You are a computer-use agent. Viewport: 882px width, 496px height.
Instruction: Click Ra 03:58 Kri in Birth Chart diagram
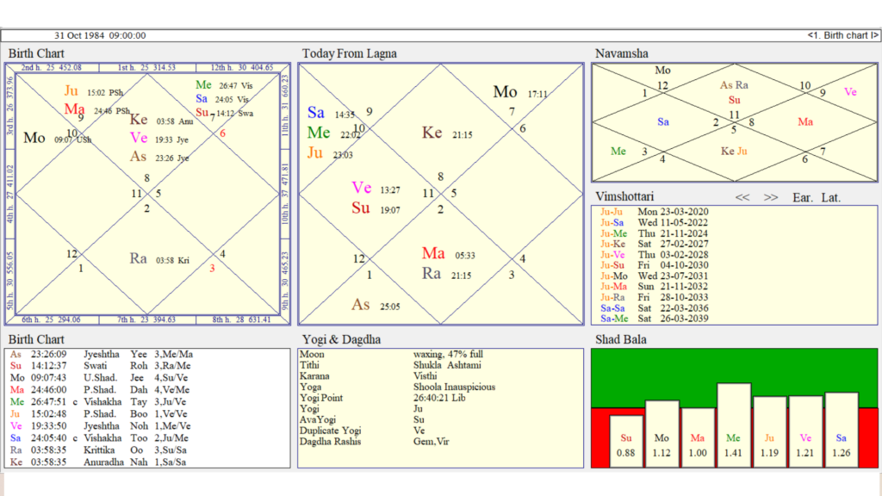pos(159,258)
